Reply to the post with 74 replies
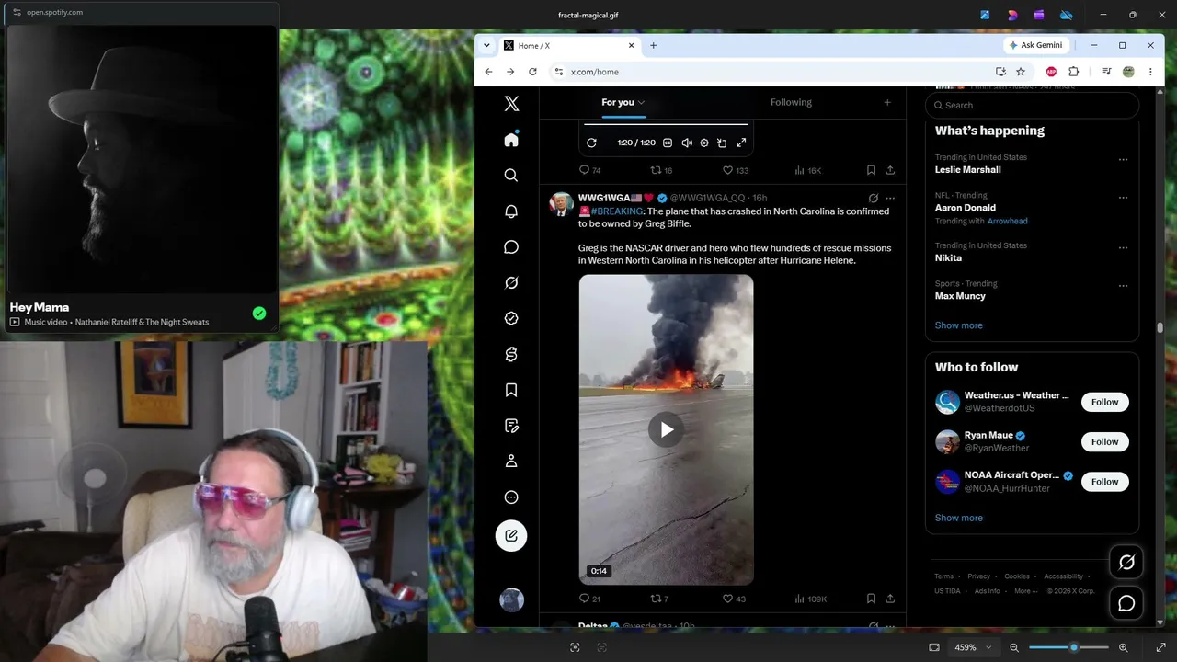Viewport: 1177px width, 662px height. 589,170
